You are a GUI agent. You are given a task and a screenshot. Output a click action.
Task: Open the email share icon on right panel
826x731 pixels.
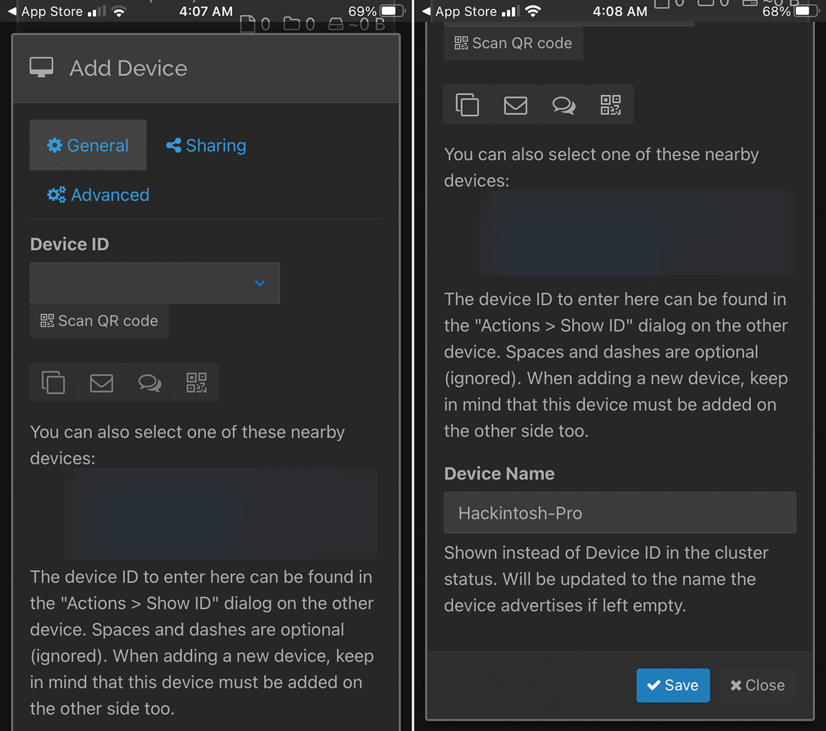(516, 105)
